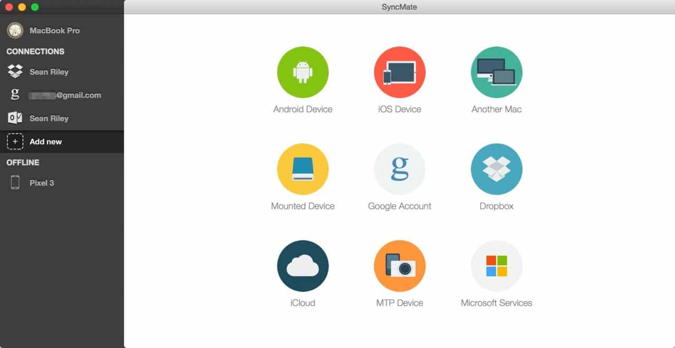Image resolution: width=675 pixels, height=348 pixels.
Task: Click the Google Account circle icon
Action: pos(399,169)
